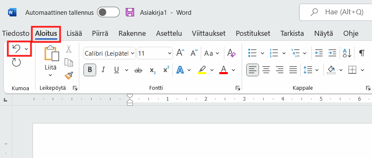The image size is (372, 158).
Task: Apply paragraph shading paint bucket
Action: [331, 70]
